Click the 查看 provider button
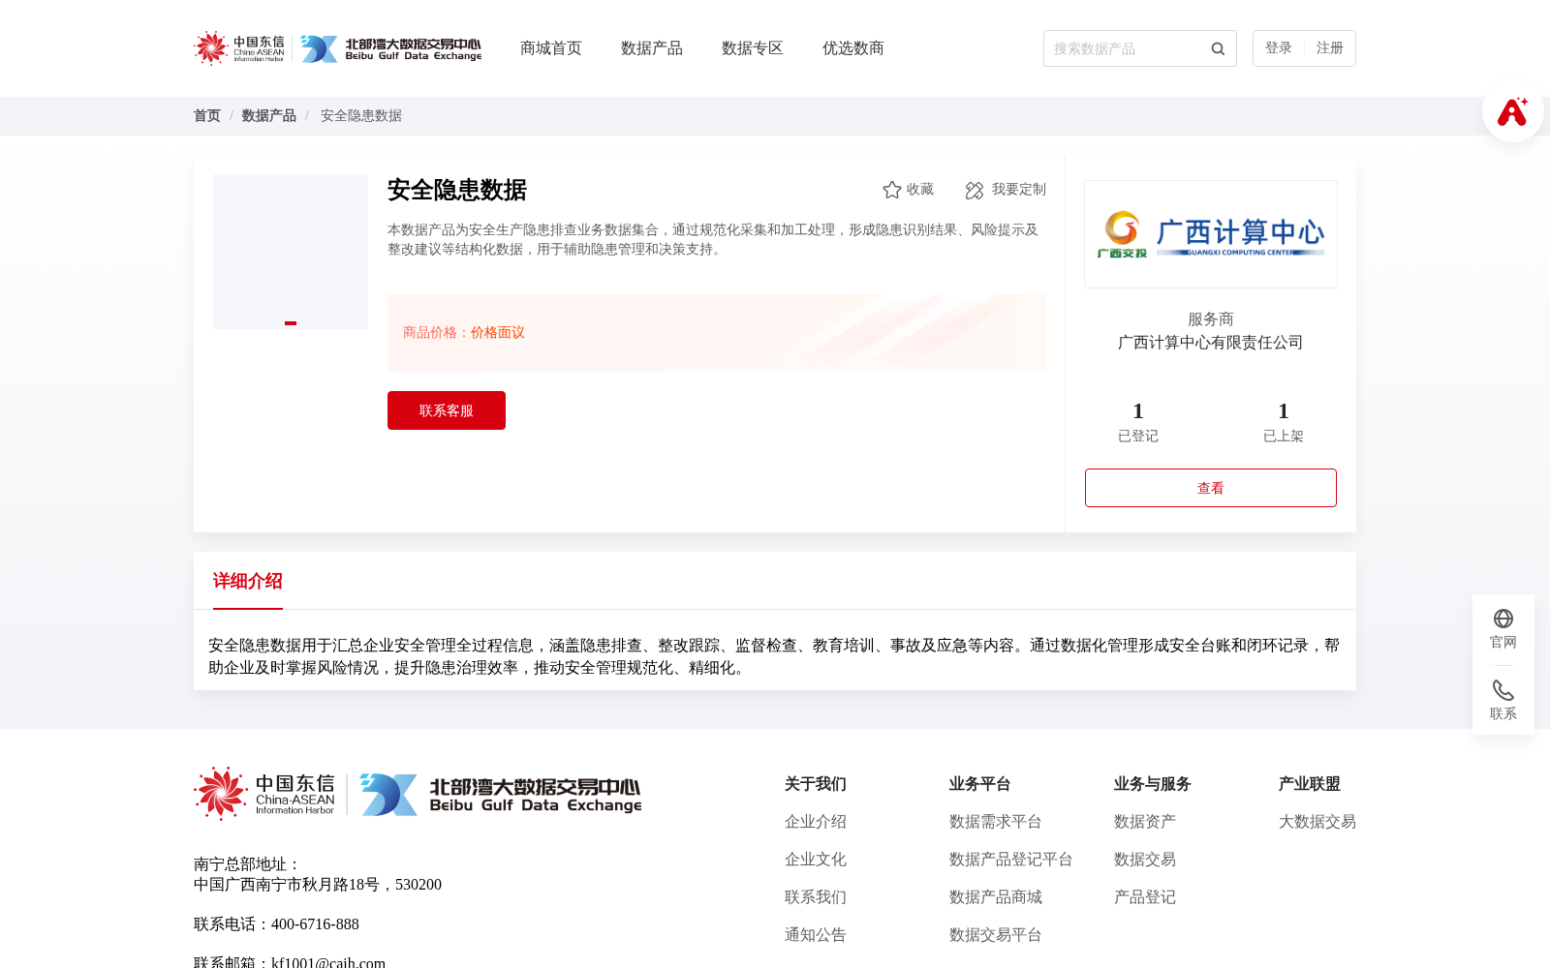The image size is (1550, 968). point(1211,488)
